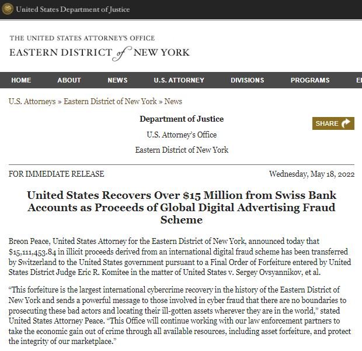Open the United States Department of Justice link
Viewport: 362px width, 351px height.
click(73, 9)
